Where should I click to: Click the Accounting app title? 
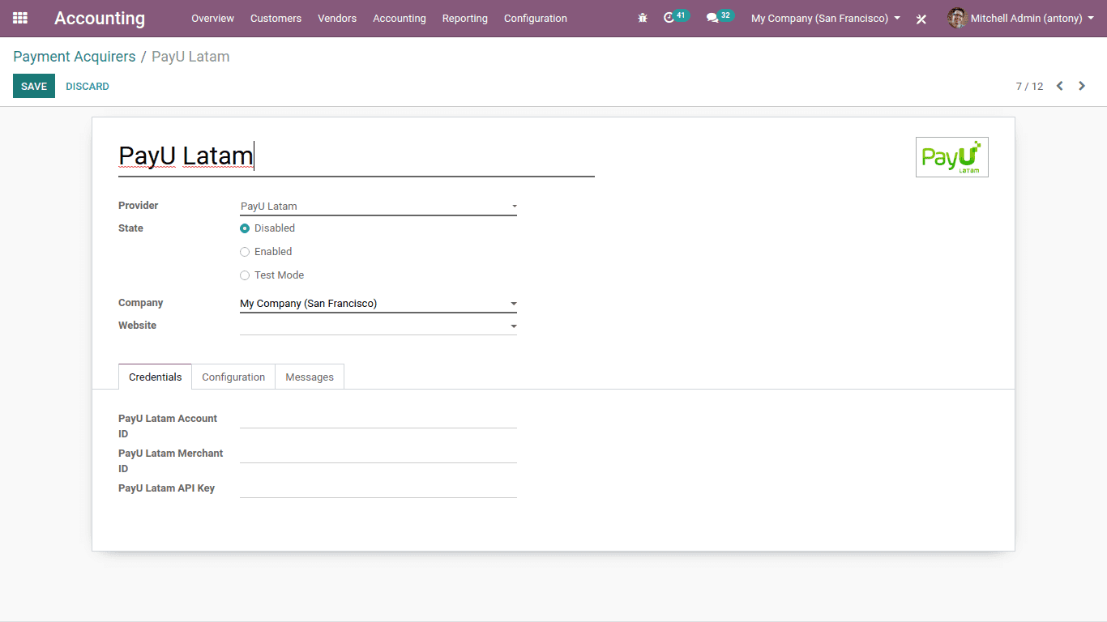point(100,18)
